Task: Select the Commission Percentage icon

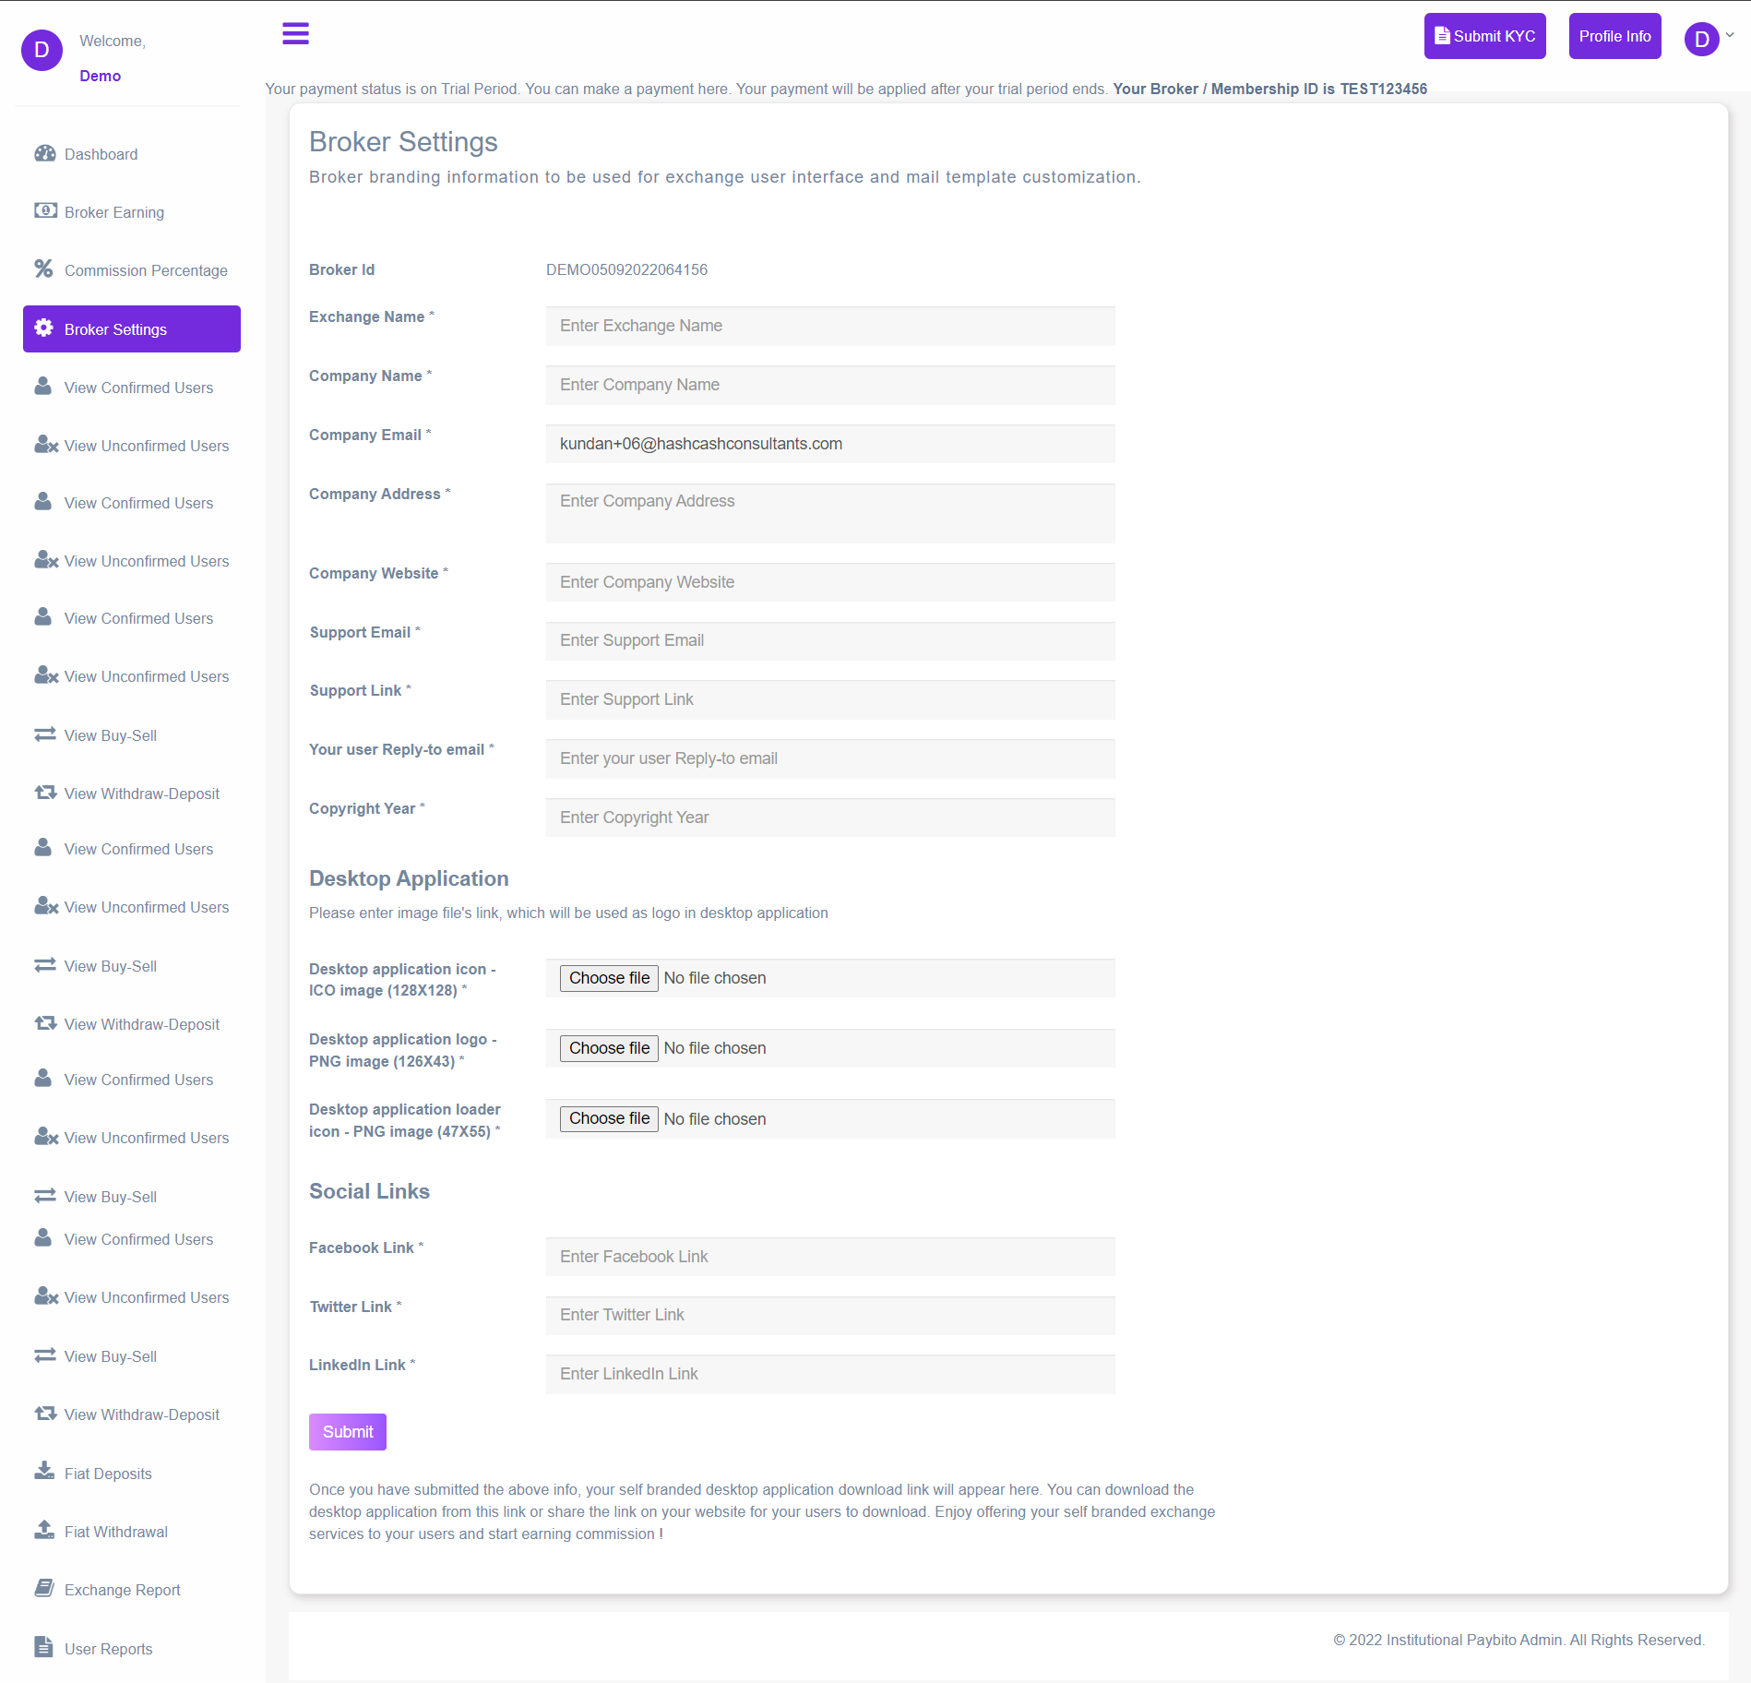Action: tap(43, 269)
